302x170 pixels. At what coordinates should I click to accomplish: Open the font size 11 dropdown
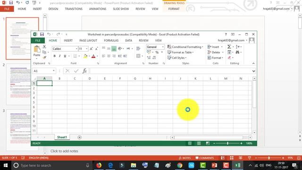pyautogui.click(x=87, y=49)
